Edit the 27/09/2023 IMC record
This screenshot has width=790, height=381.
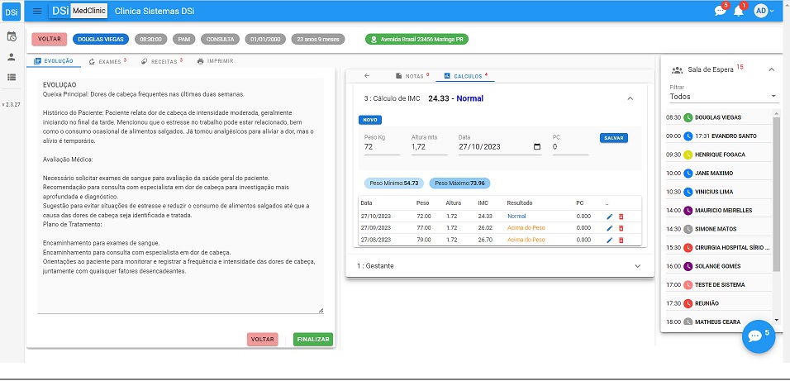(609, 228)
